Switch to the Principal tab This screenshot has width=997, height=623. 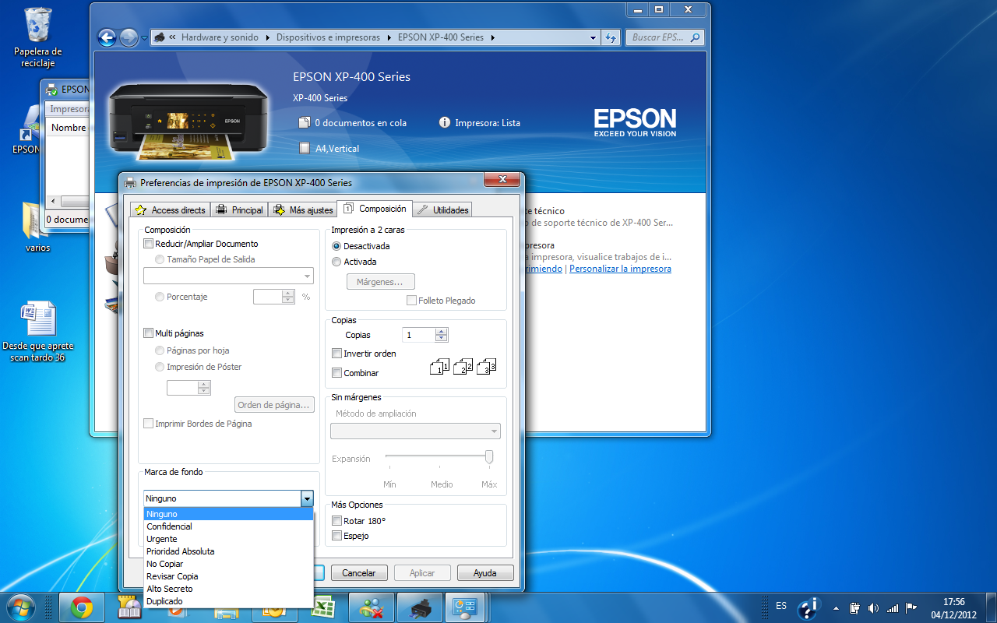pyautogui.click(x=239, y=210)
